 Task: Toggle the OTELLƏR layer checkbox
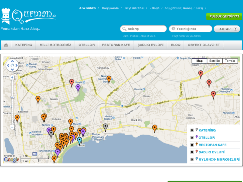point(192,138)
